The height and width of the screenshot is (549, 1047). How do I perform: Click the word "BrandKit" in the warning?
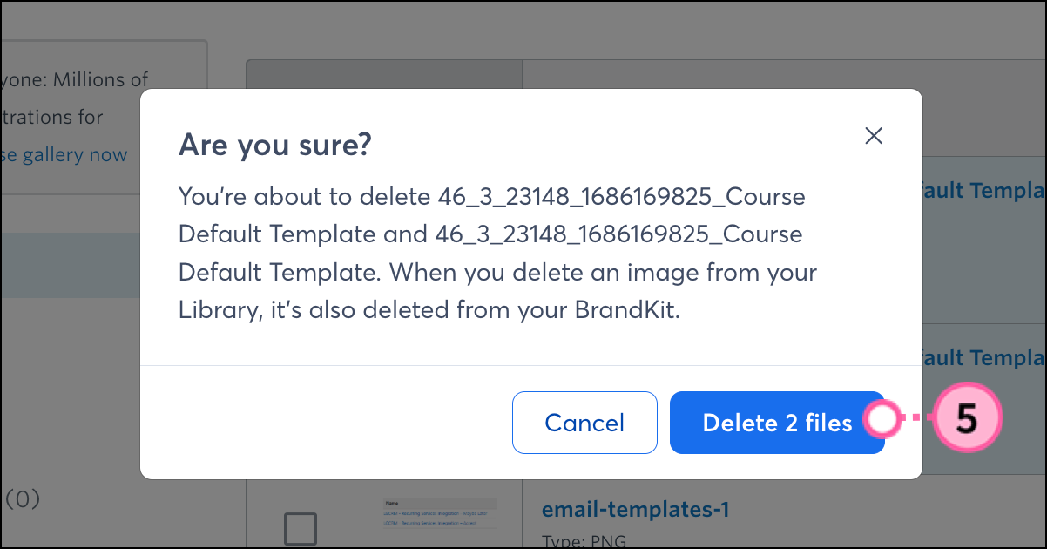[x=626, y=311]
